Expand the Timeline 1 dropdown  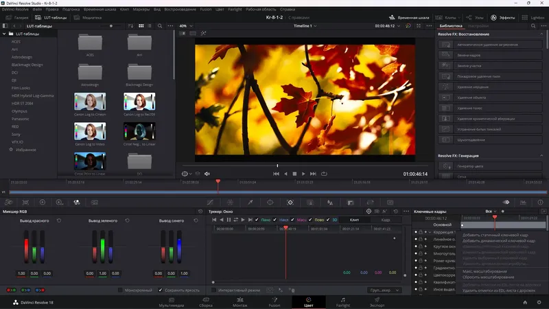[x=304, y=26]
